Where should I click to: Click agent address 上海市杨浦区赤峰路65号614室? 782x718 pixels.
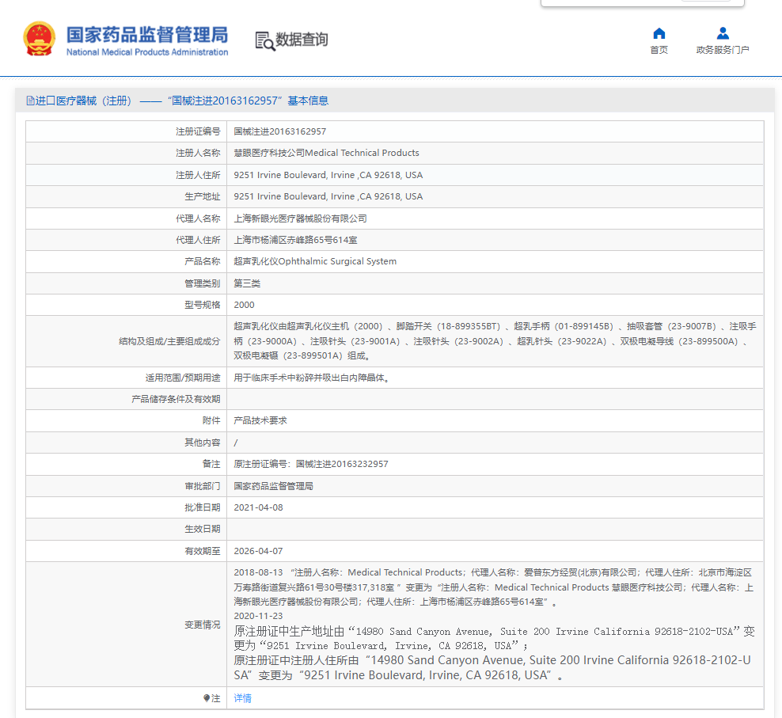coord(295,240)
